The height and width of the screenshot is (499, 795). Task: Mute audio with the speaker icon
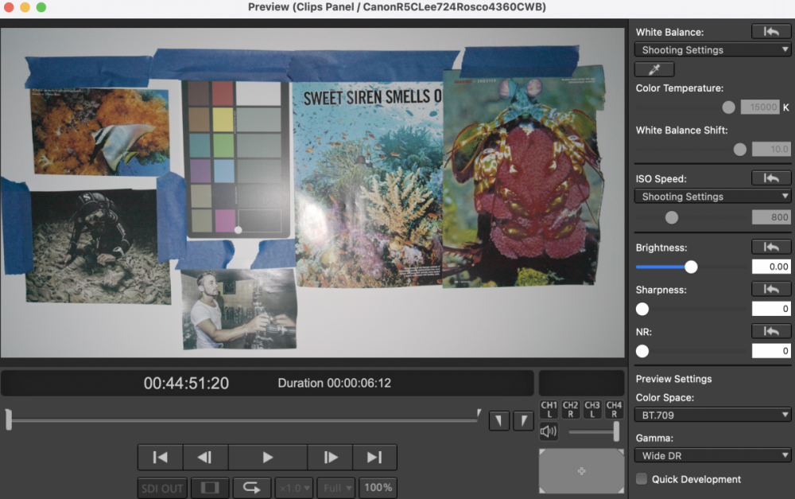point(549,431)
